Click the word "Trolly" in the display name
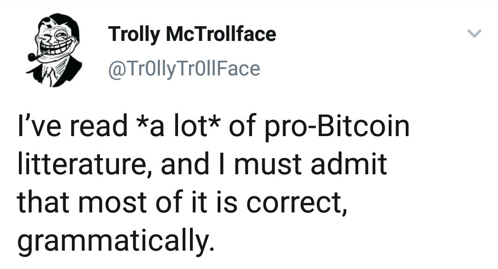The height and width of the screenshot is (269, 498). pyautogui.click(x=130, y=34)
